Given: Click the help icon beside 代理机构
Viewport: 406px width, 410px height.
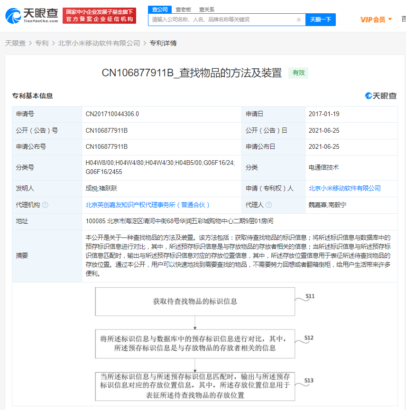Looking at the screenshot, I should [46, 205].
